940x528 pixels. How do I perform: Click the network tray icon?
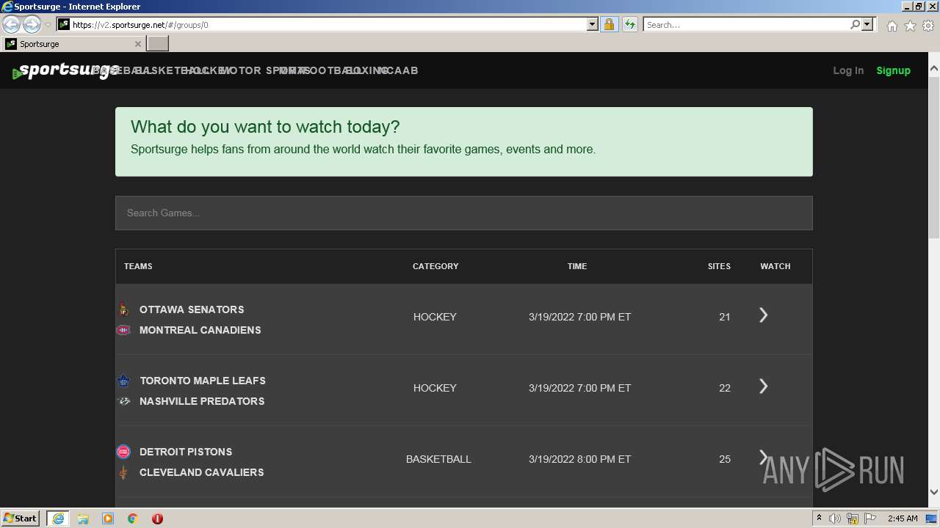pyautogui.click(x=853, y=518)
